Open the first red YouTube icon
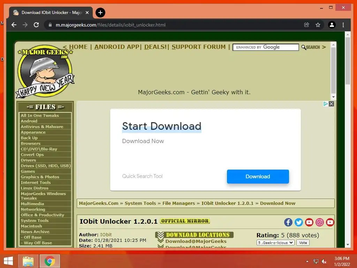 [309, 222]
